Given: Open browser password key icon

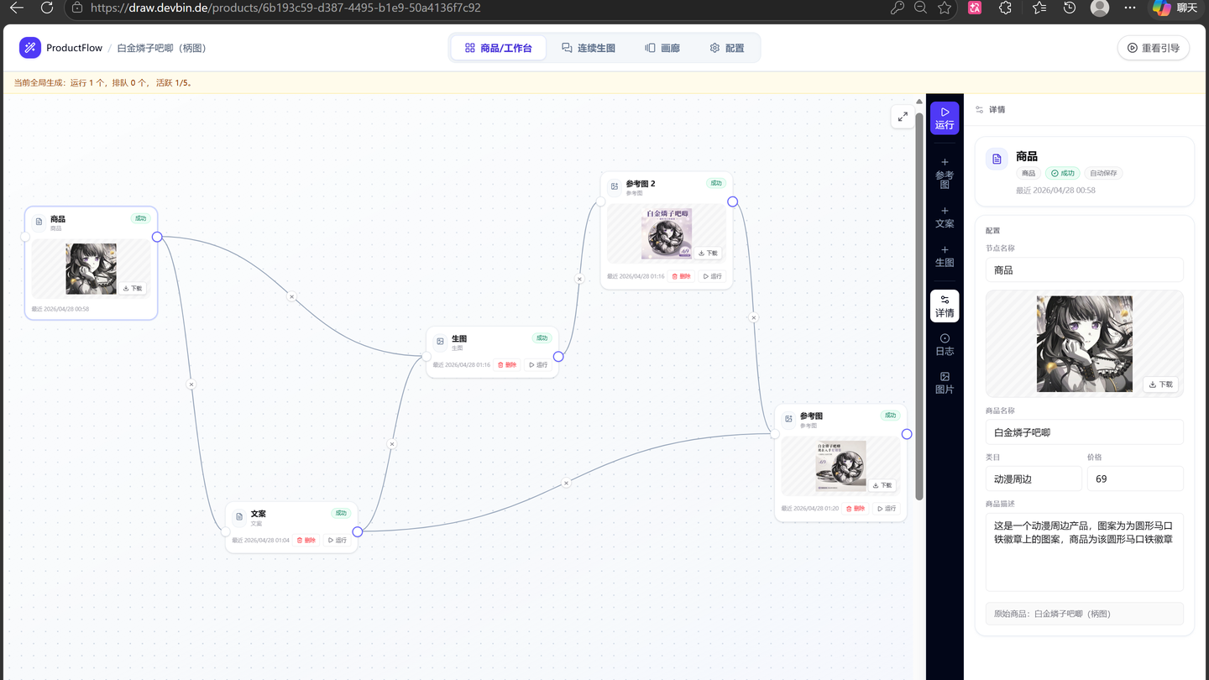Looking at the screenshot, I should (x=898, y=8).
